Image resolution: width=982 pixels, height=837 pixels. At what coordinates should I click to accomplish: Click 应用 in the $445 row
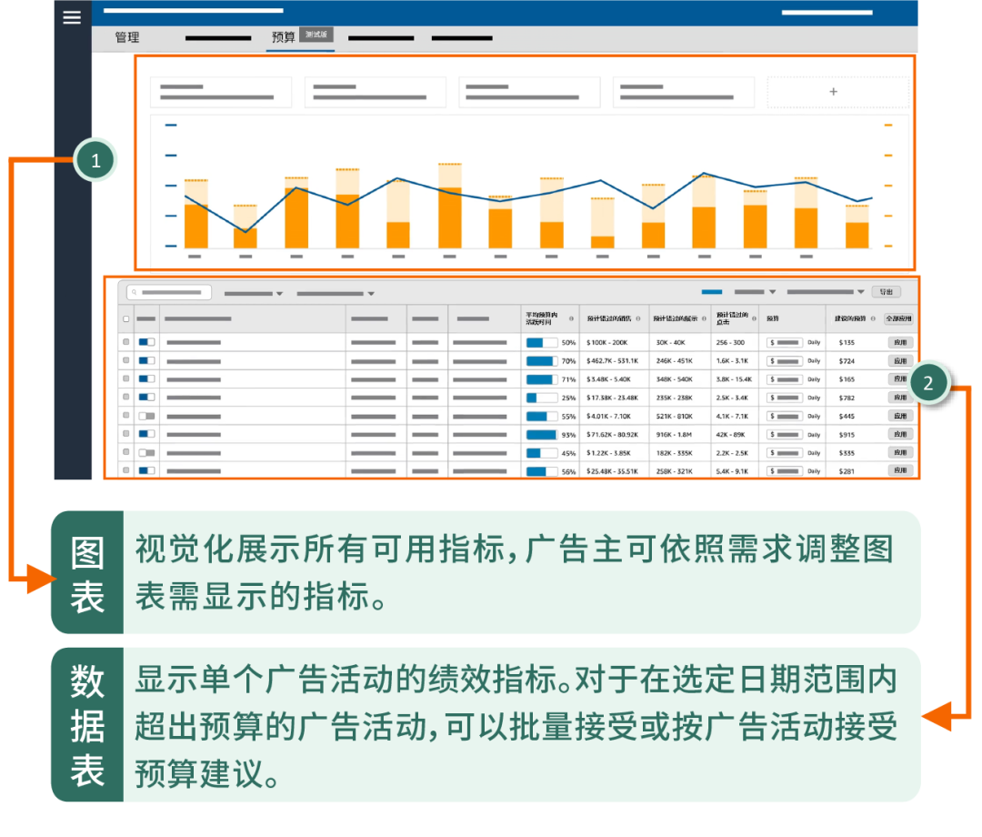click(900, 416)
